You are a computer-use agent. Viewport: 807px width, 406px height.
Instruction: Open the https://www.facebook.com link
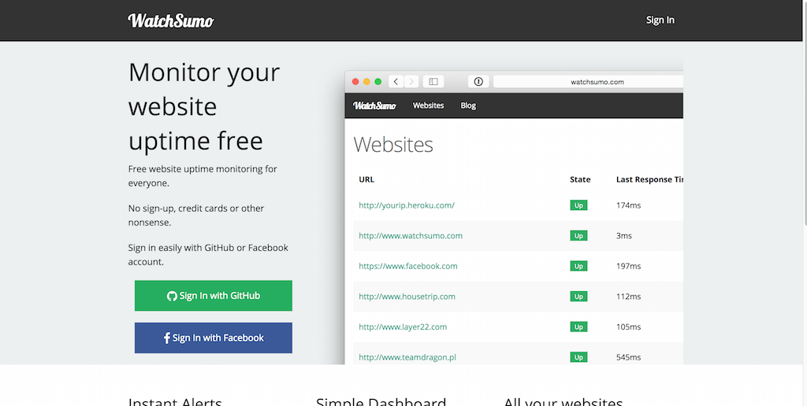click(408, 266)
